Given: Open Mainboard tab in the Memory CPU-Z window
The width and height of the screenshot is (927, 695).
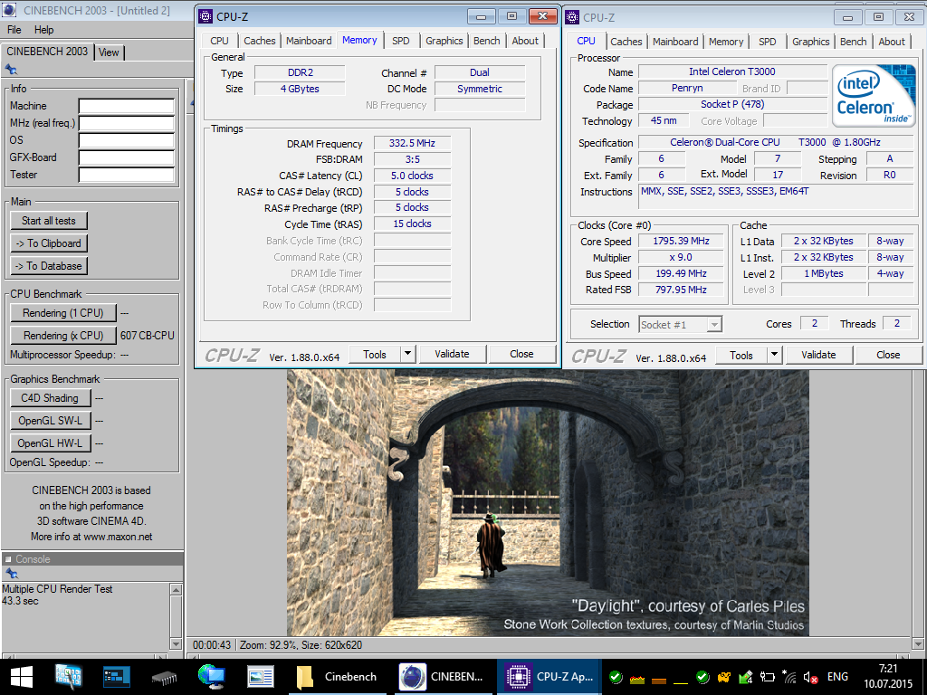Looking at the screenshot, I should coord(309,40).
